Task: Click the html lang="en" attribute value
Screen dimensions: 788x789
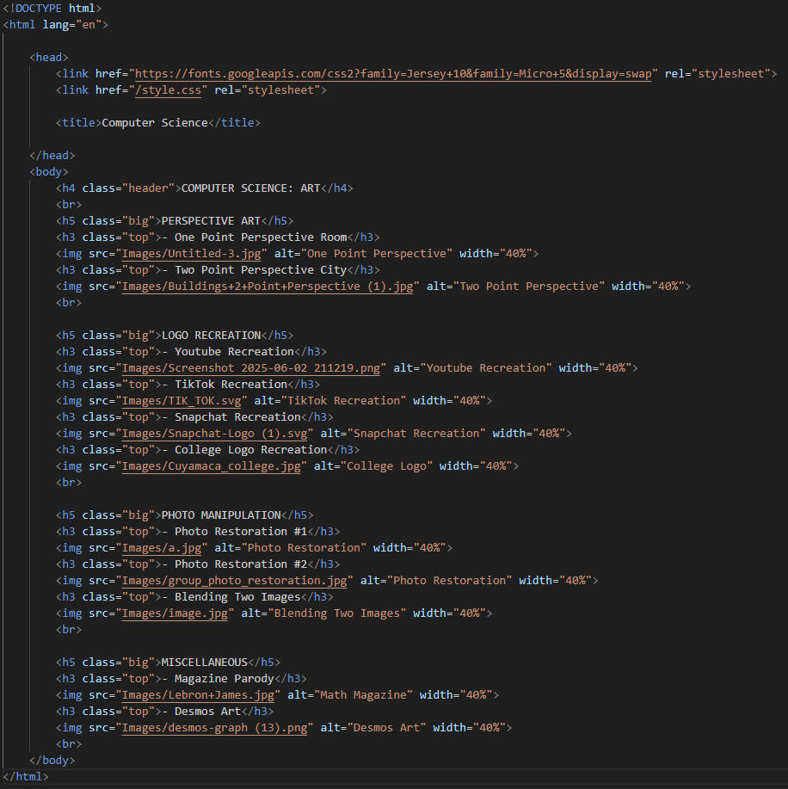Action: click(89, 24)
